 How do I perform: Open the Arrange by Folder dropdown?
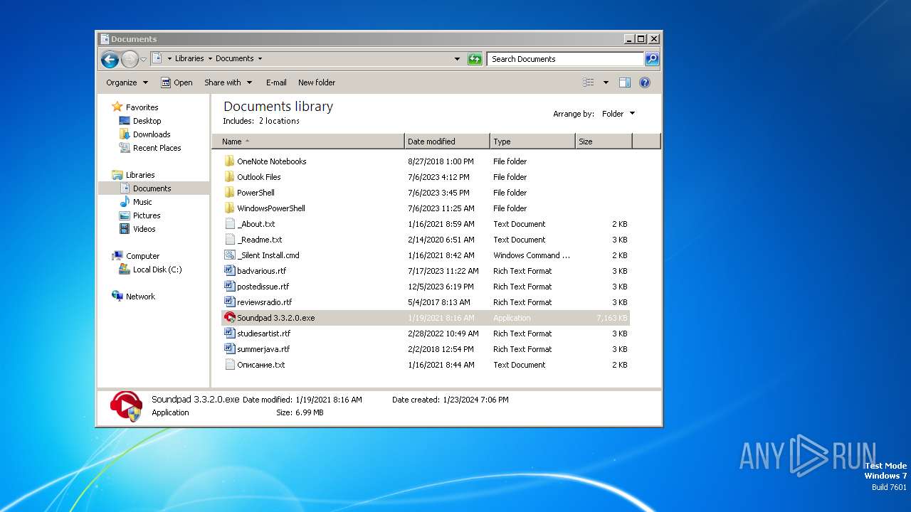pyautogui.click(x=618, y=114)
